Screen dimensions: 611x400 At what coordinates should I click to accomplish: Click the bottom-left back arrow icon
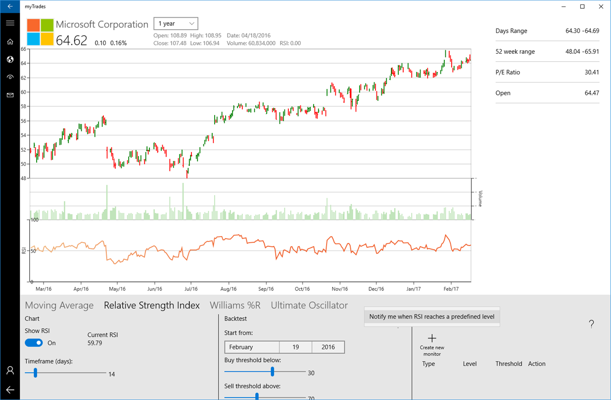click(x=10, y=390)
